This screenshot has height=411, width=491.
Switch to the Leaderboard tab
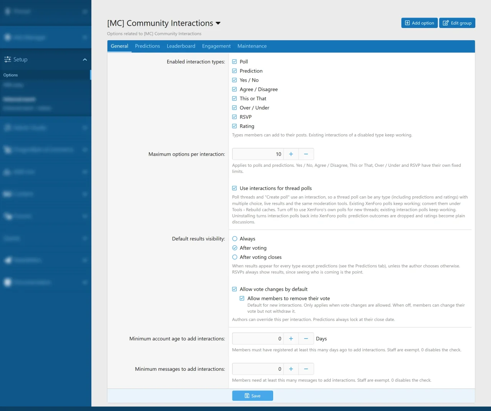[x=181, y=46]
